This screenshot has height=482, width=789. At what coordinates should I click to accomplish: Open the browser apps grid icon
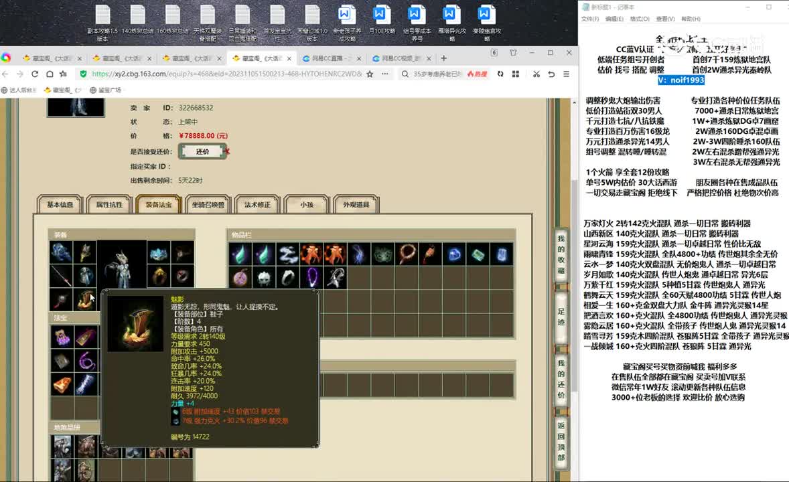point(515,74)
